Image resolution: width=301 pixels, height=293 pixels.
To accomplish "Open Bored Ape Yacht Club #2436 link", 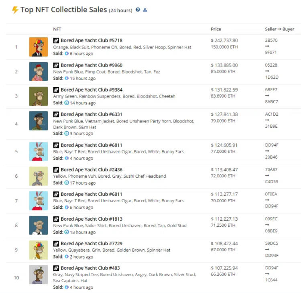I will [x=92, y=170].
